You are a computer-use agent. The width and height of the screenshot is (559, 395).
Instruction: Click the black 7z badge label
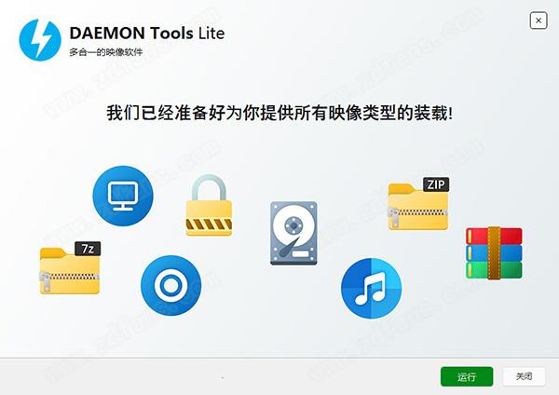pos(88,249)
